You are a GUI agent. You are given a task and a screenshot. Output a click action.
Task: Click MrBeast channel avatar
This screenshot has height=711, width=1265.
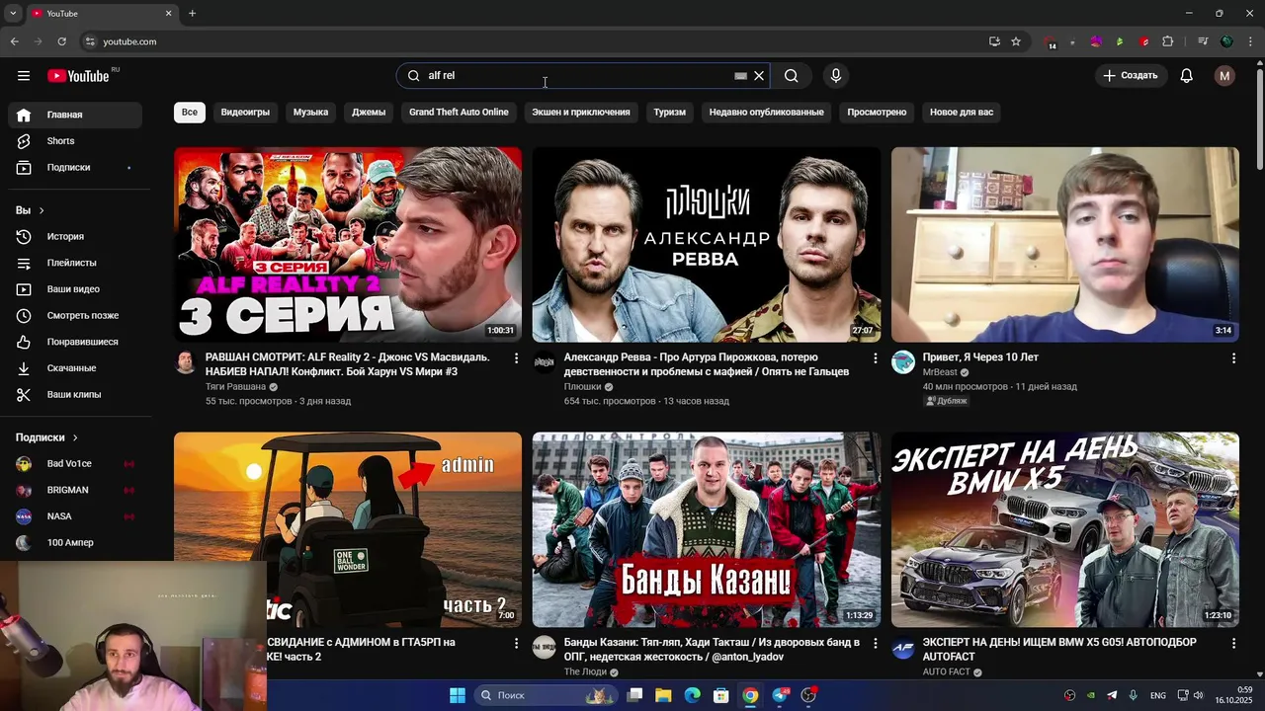pyautogui.click(x=903, y=362)
